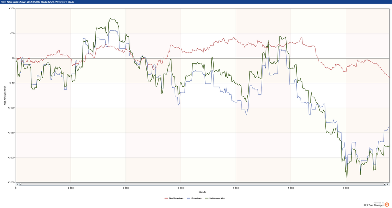Click the chart scrollbar right arrow
Image resolution: width=392 pixels, height=208 pixels.
[388, 184]
